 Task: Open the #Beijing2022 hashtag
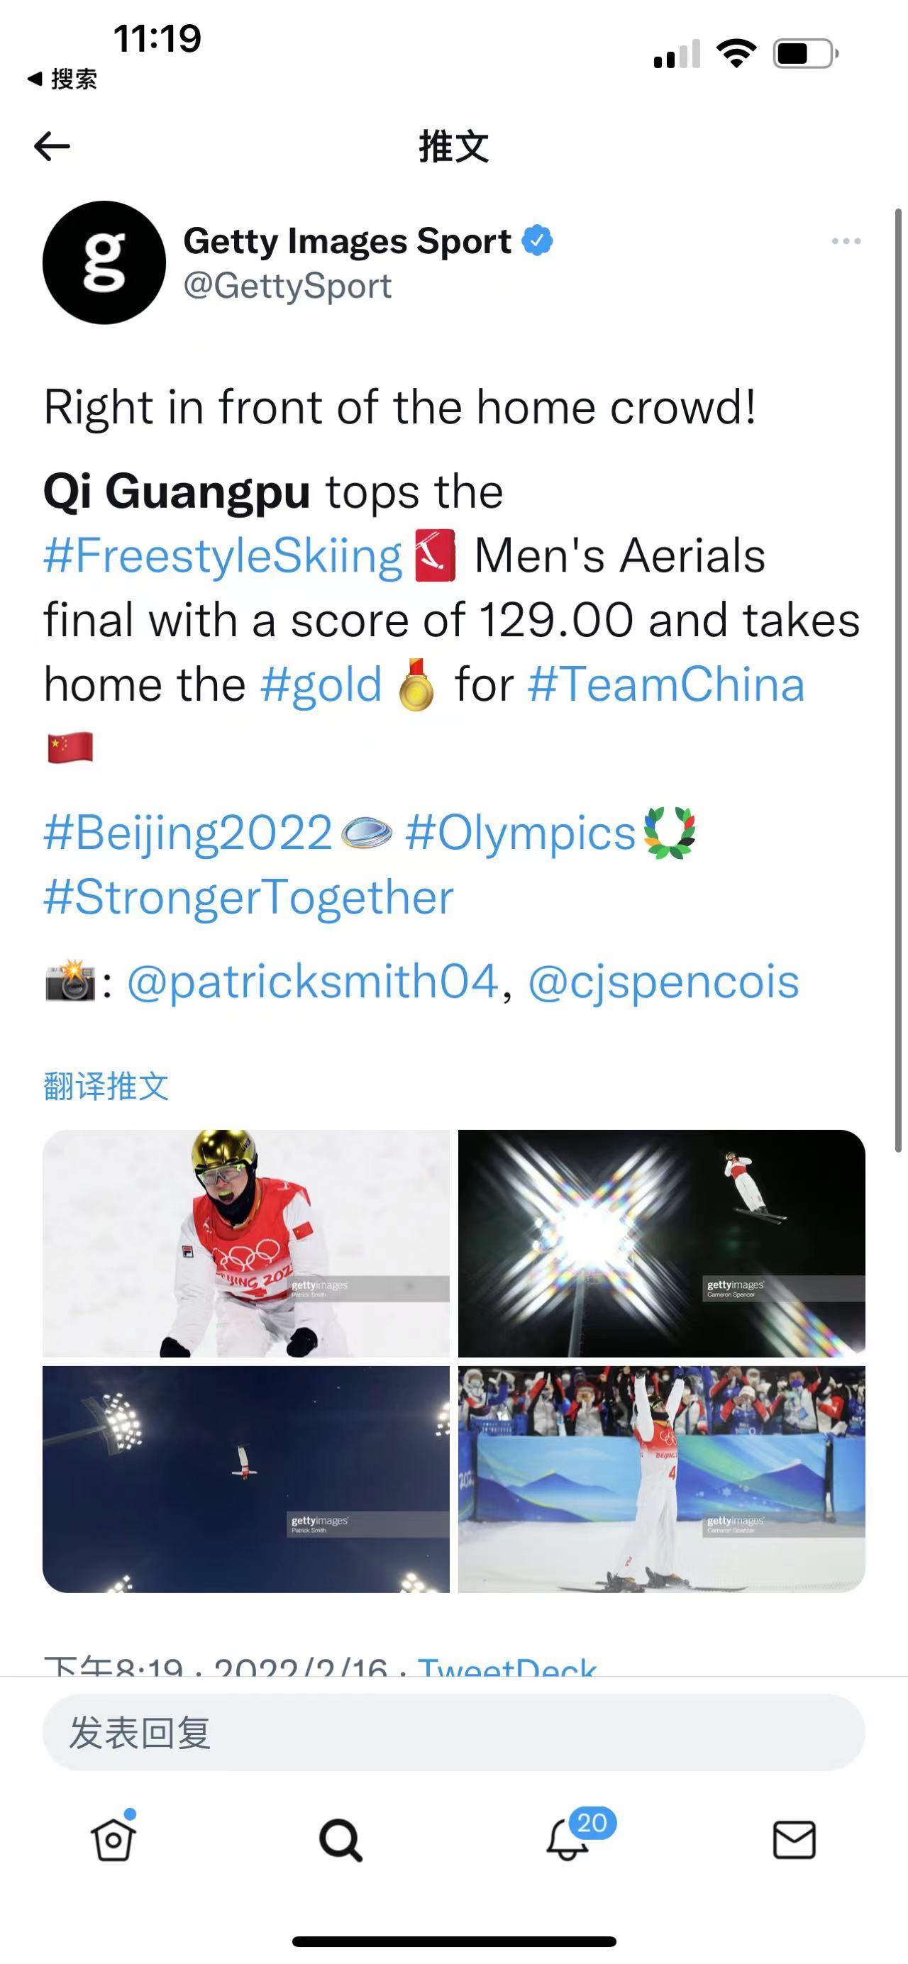click(x=187, y=832)
